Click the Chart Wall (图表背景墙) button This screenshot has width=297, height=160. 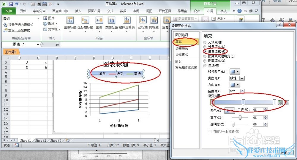pos(185,19)
